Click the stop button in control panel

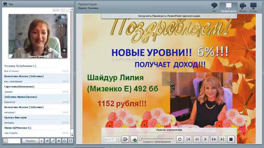[x=231, y=139]
